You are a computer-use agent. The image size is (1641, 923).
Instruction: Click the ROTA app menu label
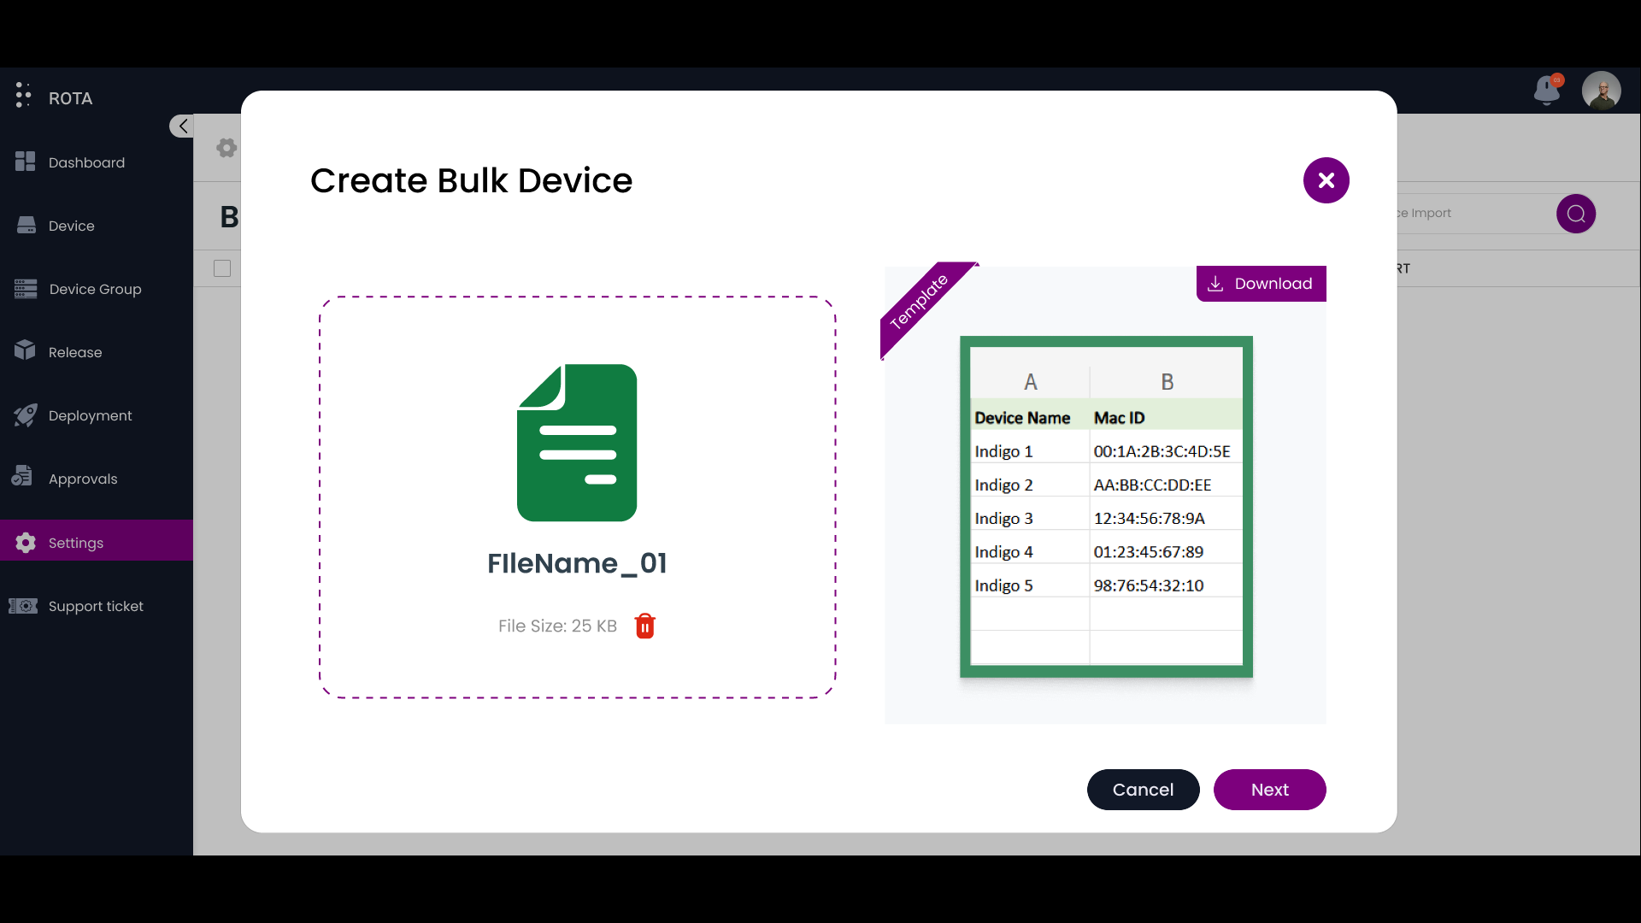point(71,98)
